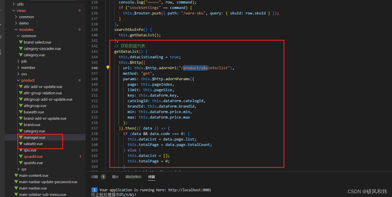Image resolution: width=392 pixels, height=197 pixels.
Task: Click line number 146 in the gutter
Action: [95, 68]
